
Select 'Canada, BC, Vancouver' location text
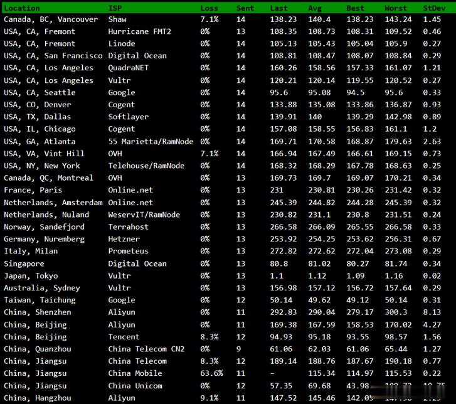(51, 19)
